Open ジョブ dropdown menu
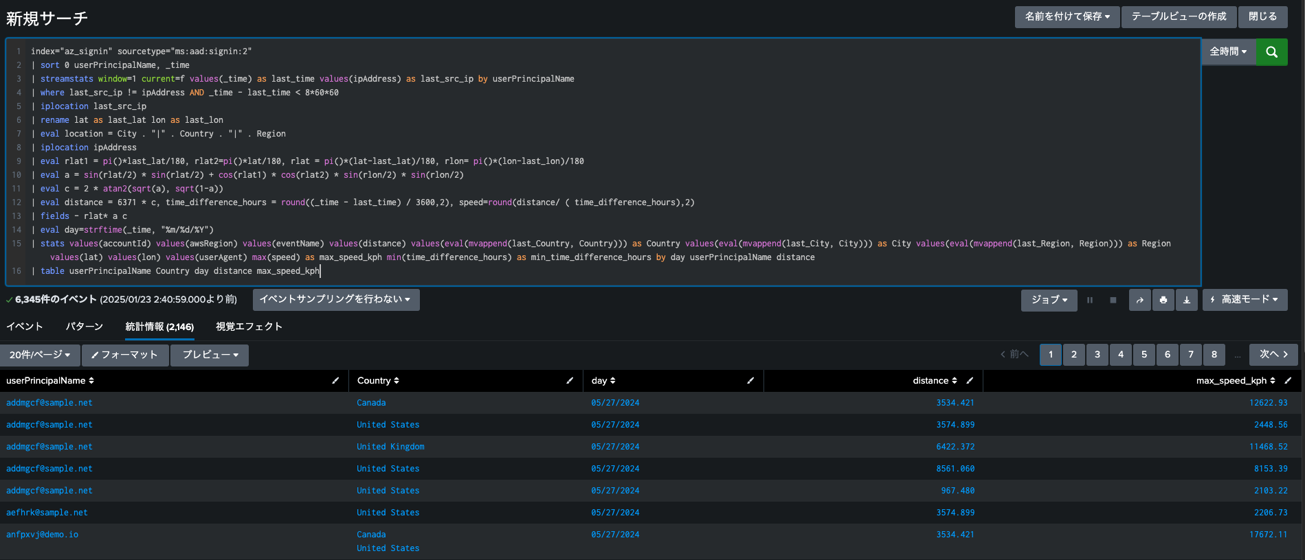 point(1049,300)
